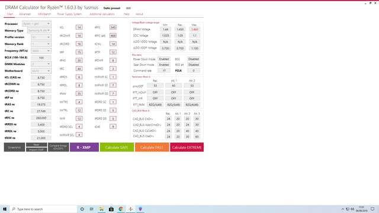The width and height of the screenshot is (379, 213).
Task: Switch to DRAM Calculator taskbar icon
Action: click(130, 209)
